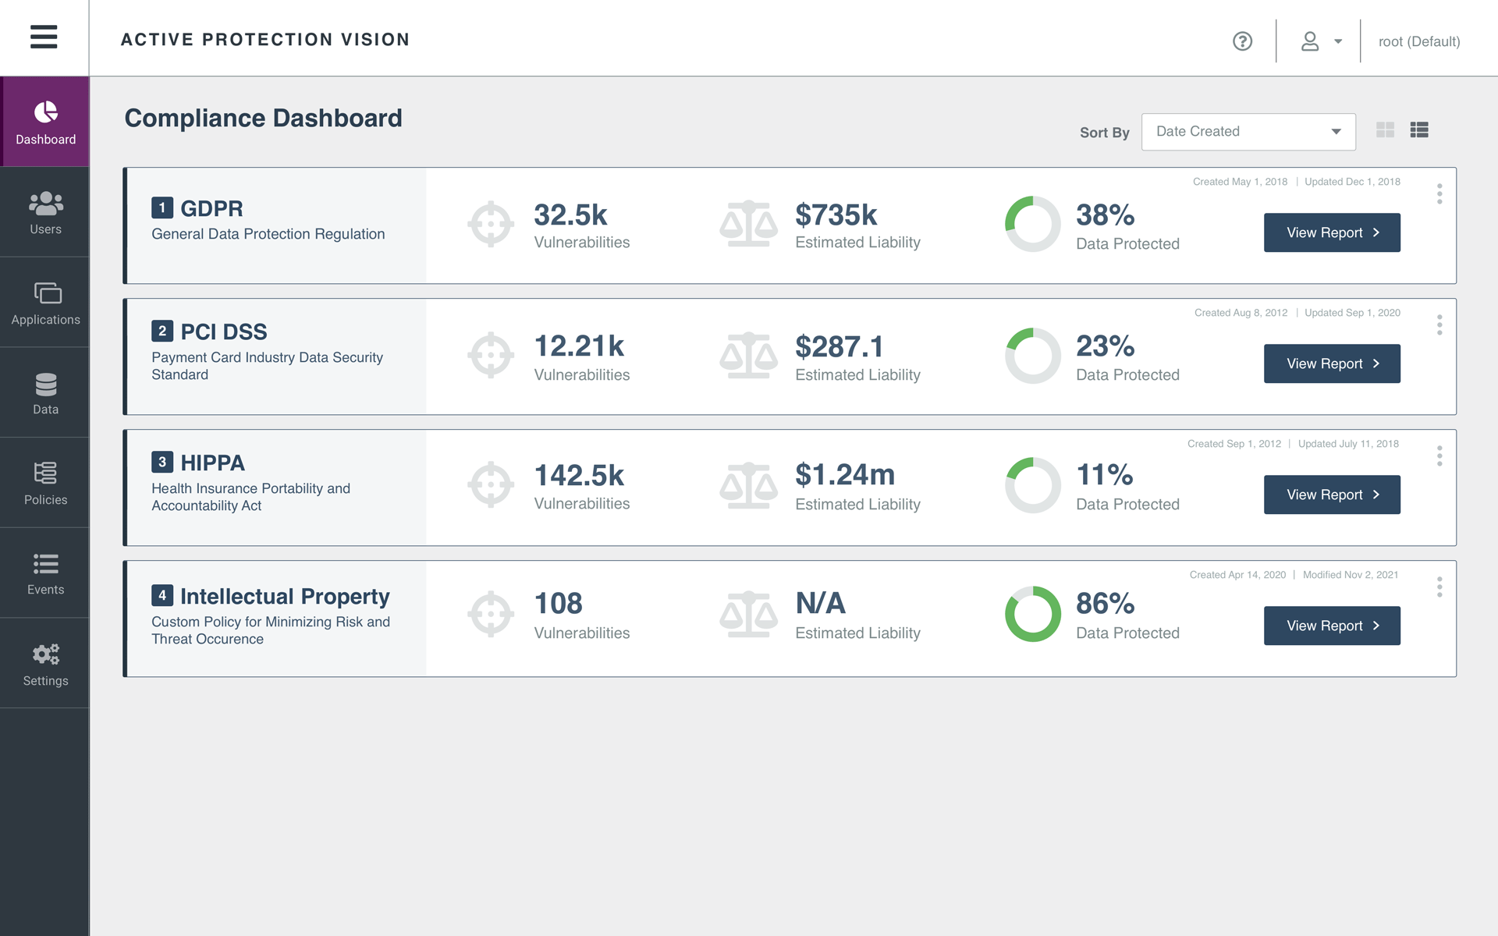Click the GDPR 38% data protected donut

click(x=1033, y=224)
